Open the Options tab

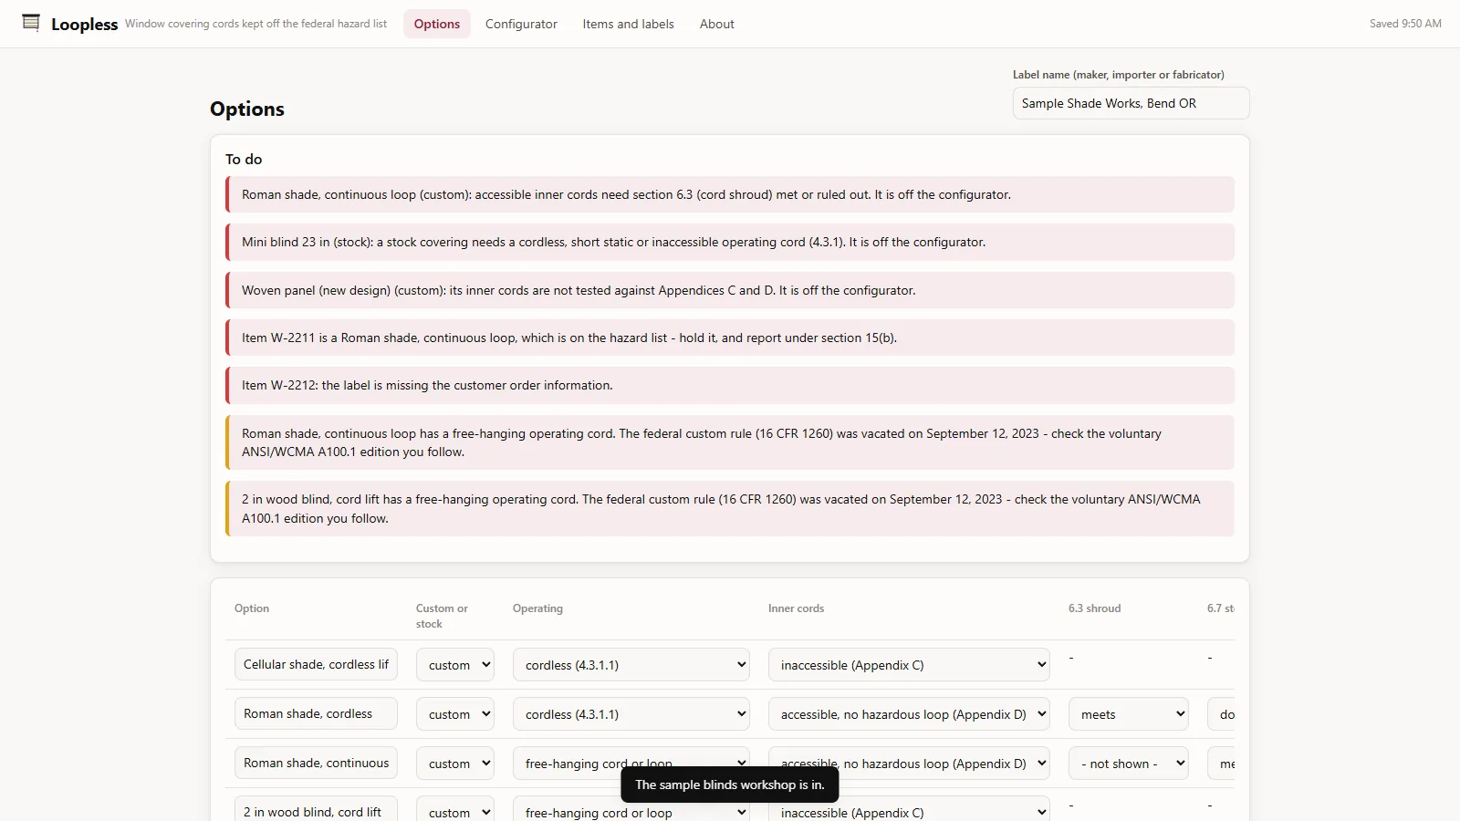(437, 24)
